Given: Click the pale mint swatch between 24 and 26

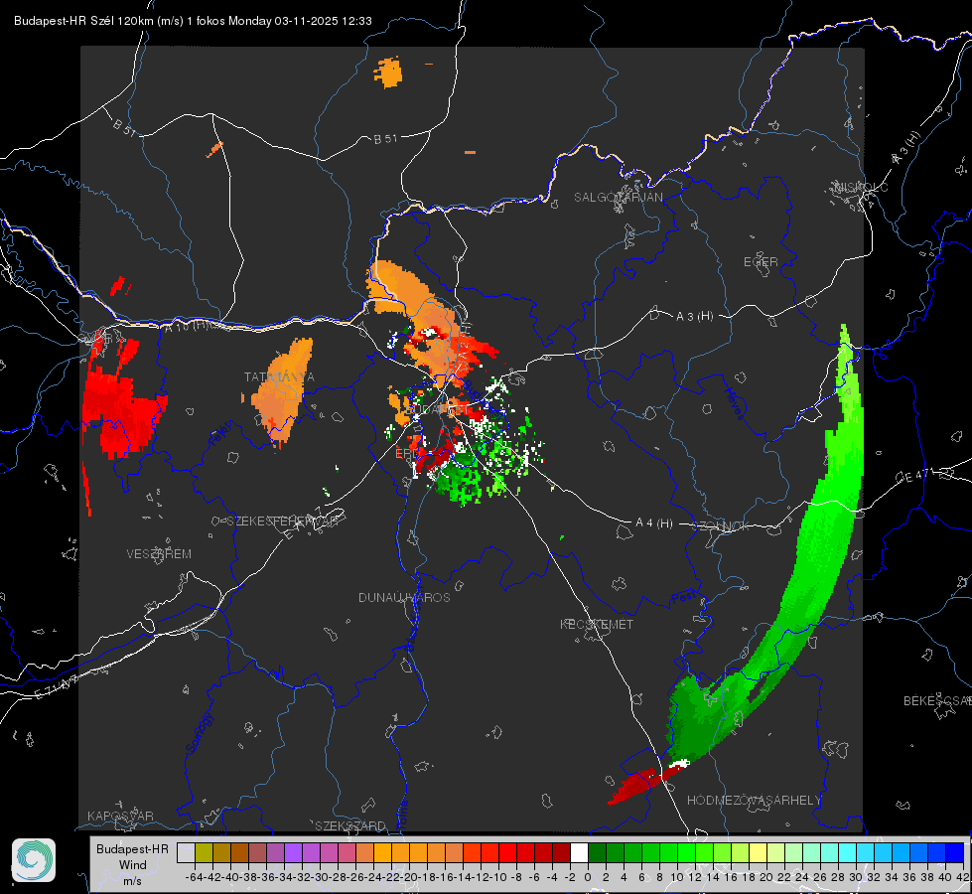Looking at the screenshot, I should (x=812, y=852).
